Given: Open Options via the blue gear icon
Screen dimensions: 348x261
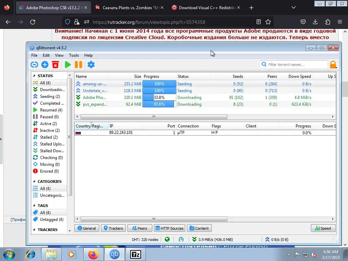Looking at the screenshot, I should (x=91, y=65).
